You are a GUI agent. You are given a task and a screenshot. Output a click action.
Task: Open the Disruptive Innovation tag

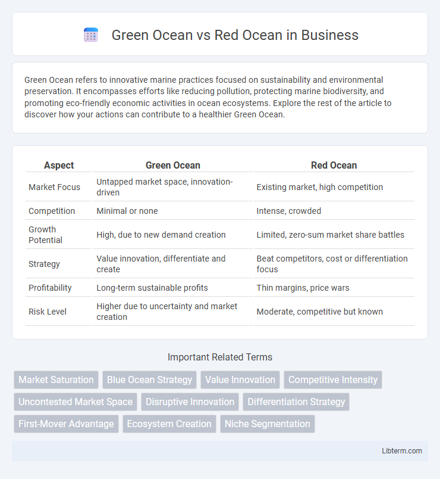point(190,402)
